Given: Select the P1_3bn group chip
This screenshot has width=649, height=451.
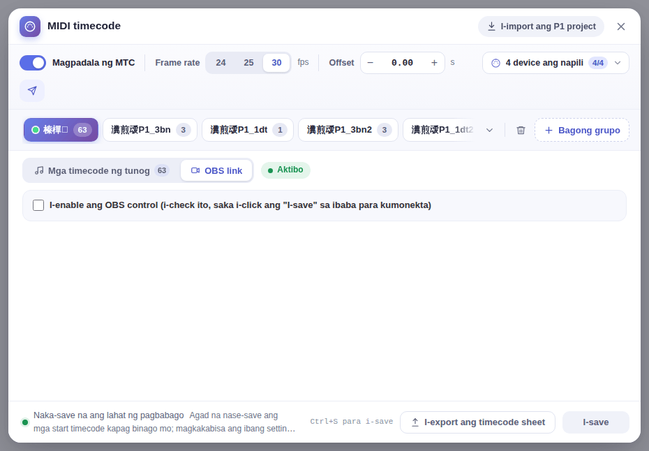Looking at the screenshot, I should click(150, 130).
